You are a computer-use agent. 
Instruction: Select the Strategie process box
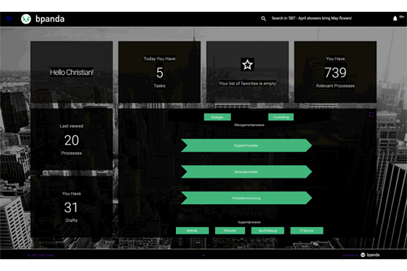(217, 118)
